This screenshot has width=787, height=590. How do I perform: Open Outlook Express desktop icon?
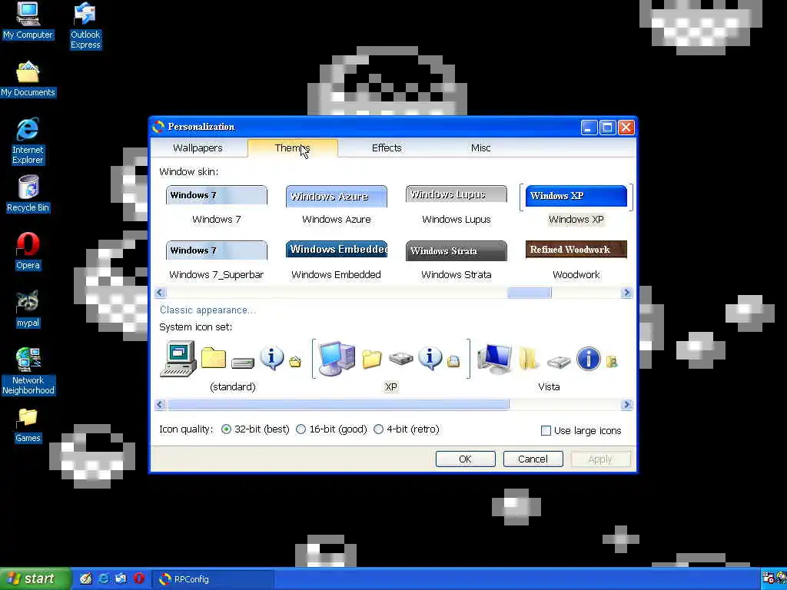85,25
